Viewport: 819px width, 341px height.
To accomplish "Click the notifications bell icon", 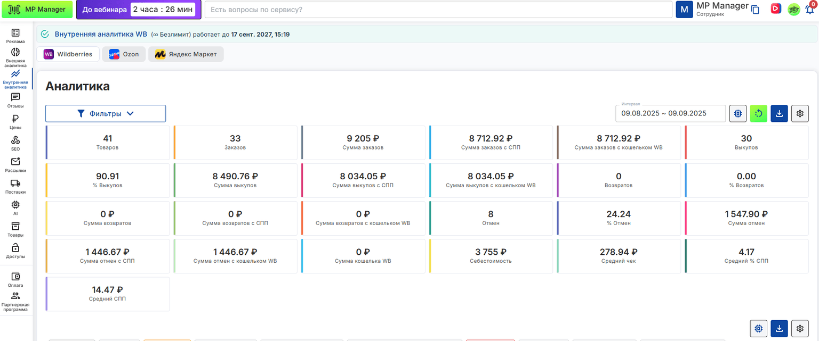I will (810, 9).
